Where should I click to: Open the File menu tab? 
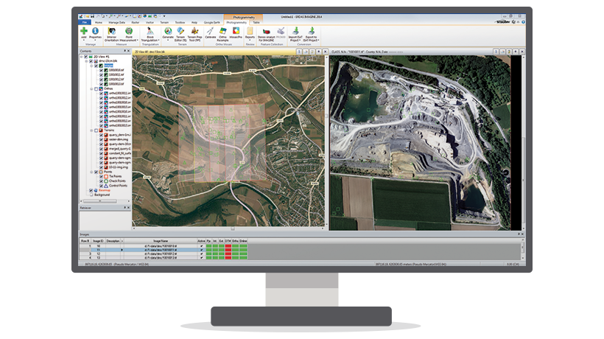click(85, 23)
